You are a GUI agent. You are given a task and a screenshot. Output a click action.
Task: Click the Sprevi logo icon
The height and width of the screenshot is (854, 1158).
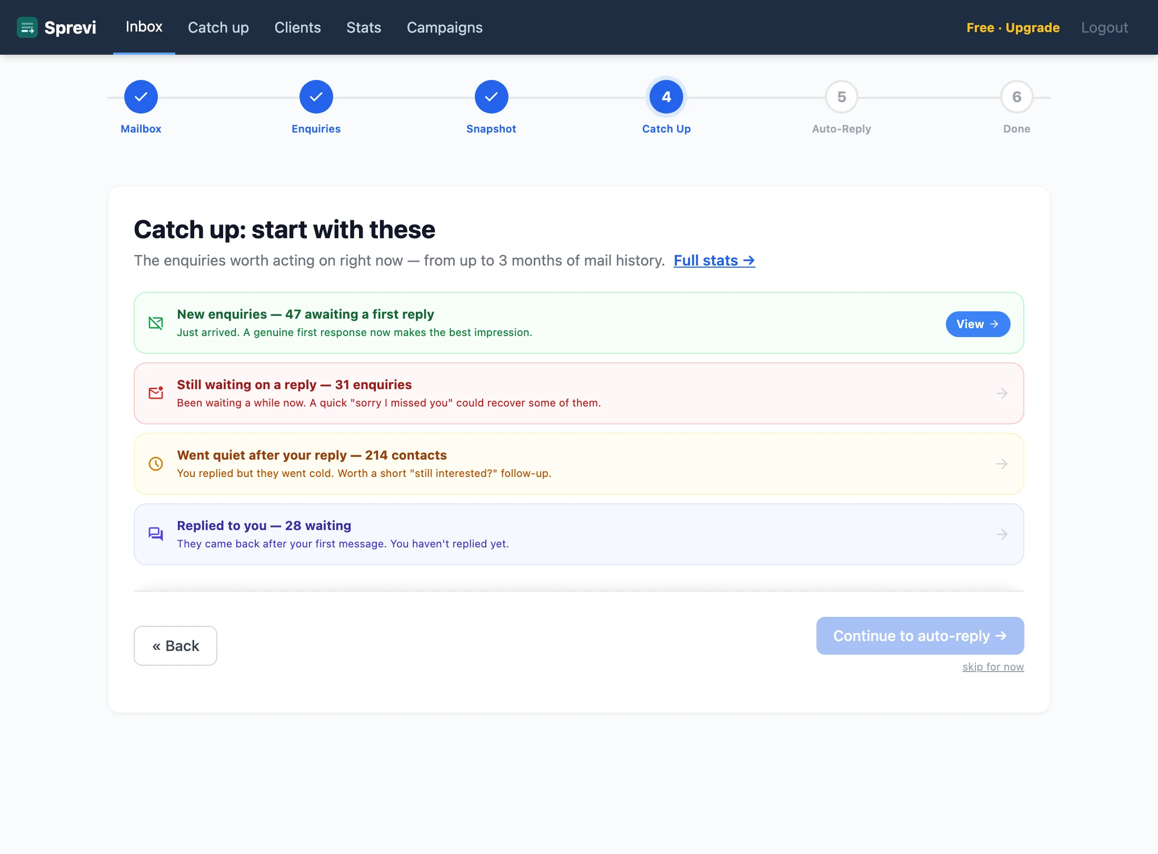point(27,27)
